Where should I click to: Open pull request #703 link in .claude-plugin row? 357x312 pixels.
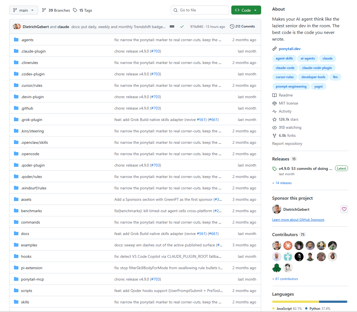(156, 51)
